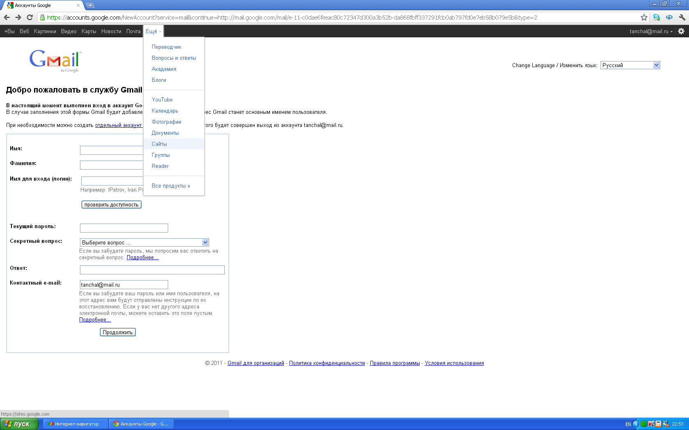Select Фотографии menu item
This screenshot has width=689, height=430.
(x=174, y=122)
